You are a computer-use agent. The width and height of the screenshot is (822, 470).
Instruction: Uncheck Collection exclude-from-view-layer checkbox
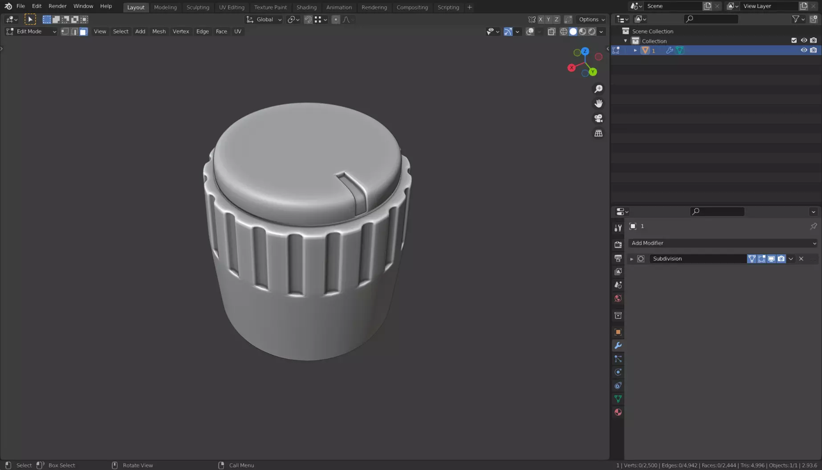pyautogui.click(x=794, y=40)
